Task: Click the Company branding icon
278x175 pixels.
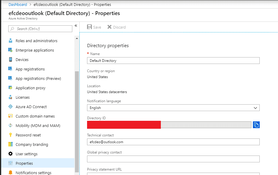Action: [x=10, y=144]
